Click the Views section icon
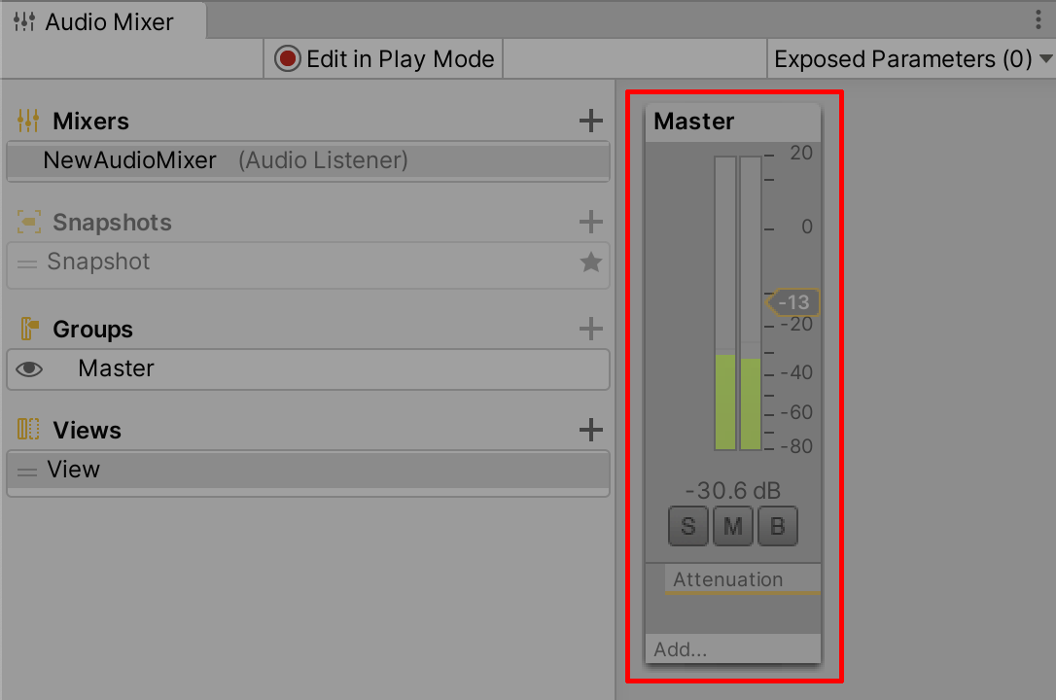The width and height of the screenshot is (1056, 700). point(28,430)
